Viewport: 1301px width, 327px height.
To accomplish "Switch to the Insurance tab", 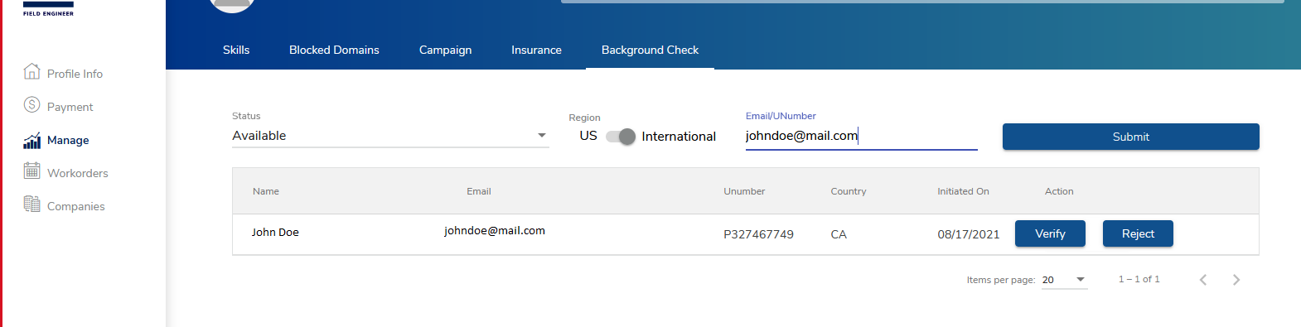I will pyautogui.click(x=536, y=50).
